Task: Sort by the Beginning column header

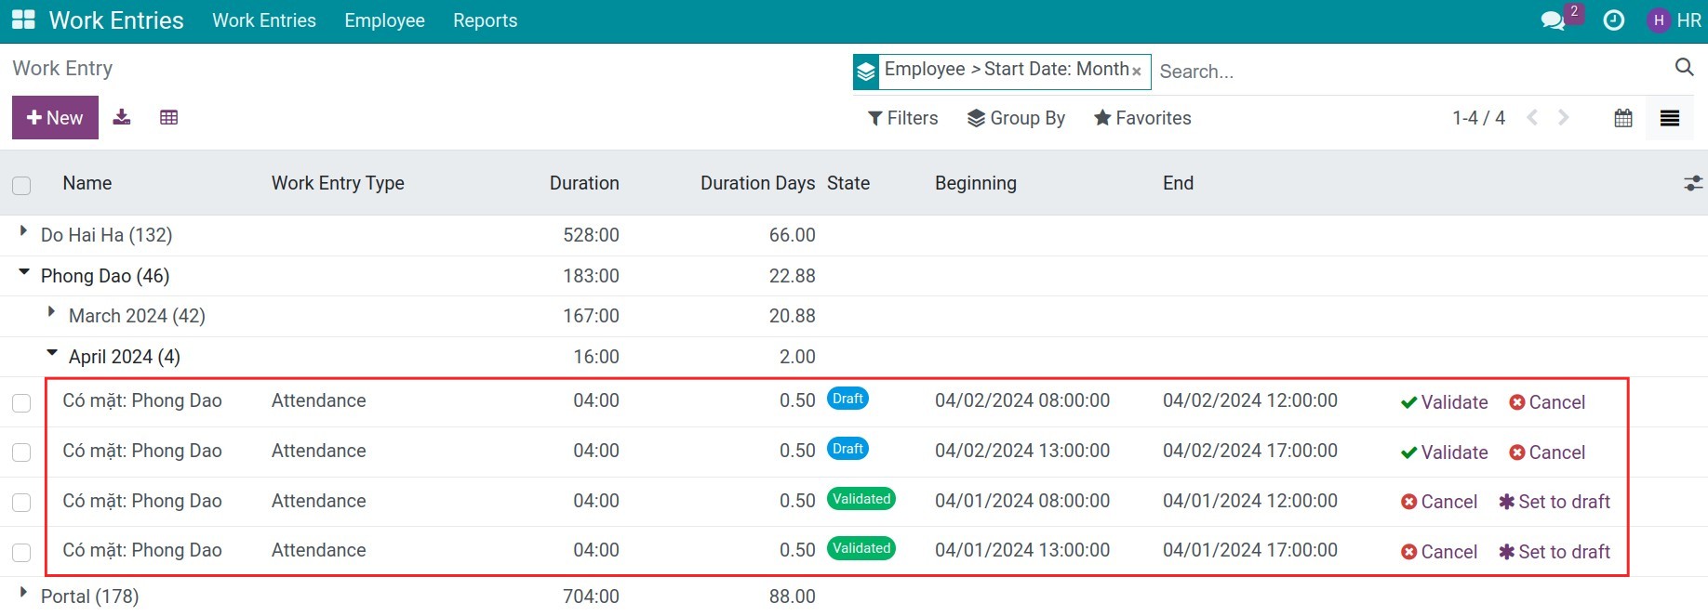Action: 976,183
